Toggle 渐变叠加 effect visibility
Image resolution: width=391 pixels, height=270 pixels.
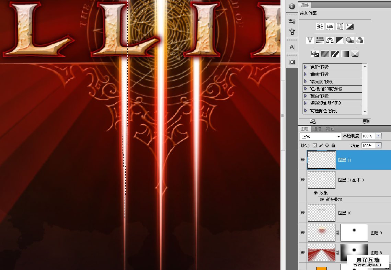pyautogui.click(x=322, y=199)
